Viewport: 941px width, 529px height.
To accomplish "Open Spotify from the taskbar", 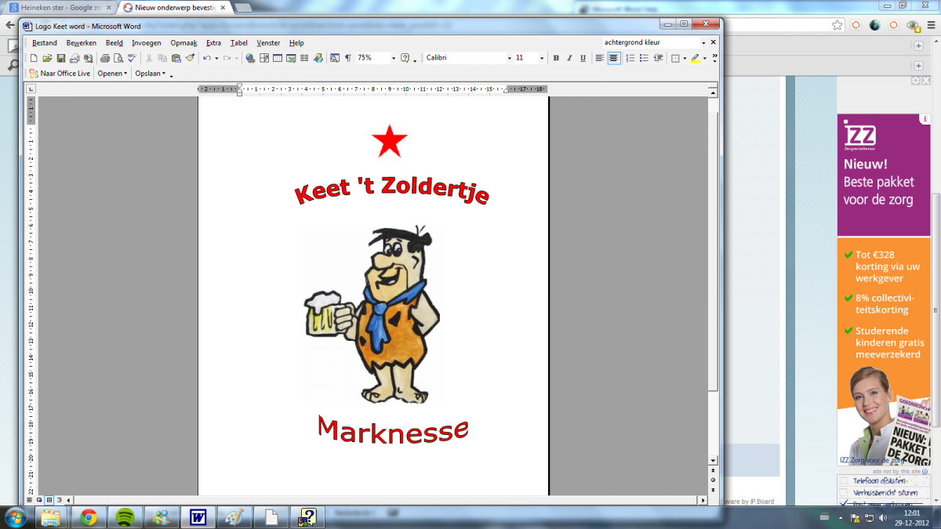I will 124,517.
